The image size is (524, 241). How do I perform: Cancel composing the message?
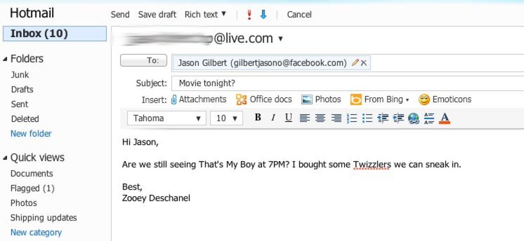click(x=299, y=14)
